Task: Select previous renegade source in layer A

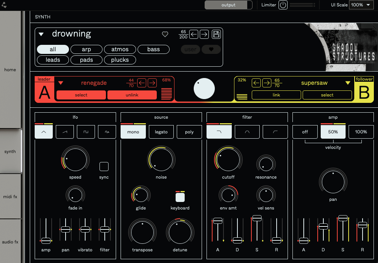Action: point(142,83)
